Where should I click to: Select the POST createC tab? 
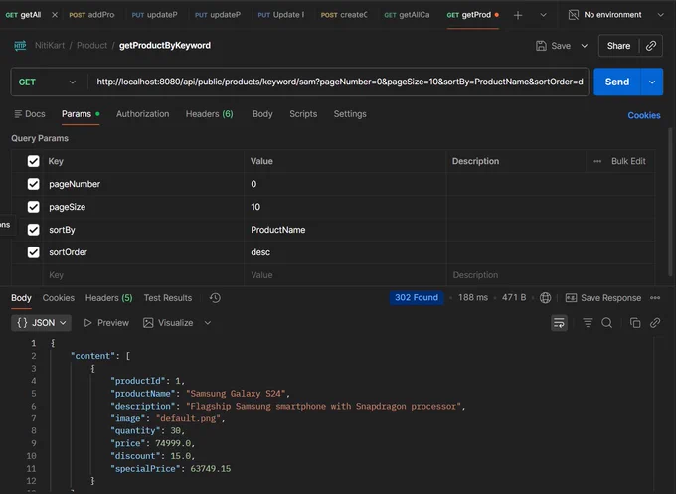tap(344, 15)
